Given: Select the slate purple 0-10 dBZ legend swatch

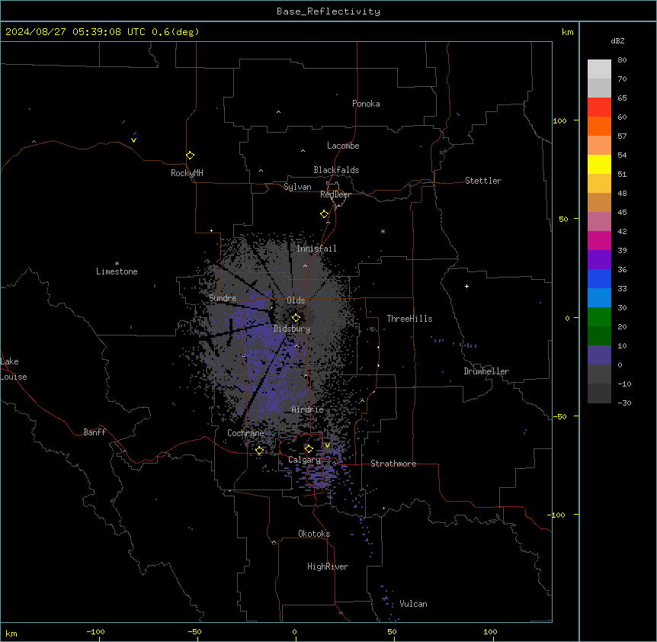Looking at the screenshot, I should point(599,355).
